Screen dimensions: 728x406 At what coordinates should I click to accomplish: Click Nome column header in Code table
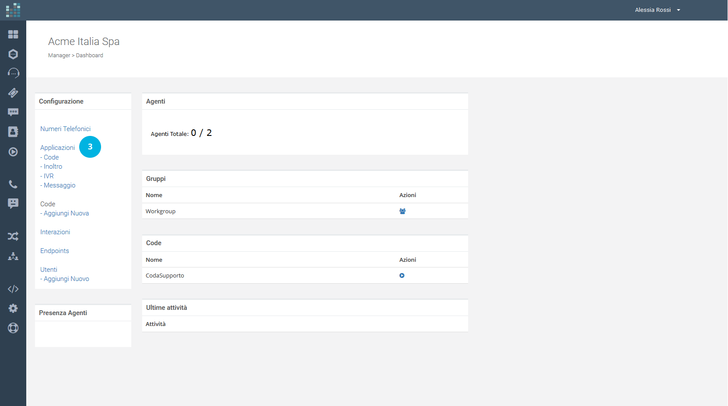click(154, 260)
